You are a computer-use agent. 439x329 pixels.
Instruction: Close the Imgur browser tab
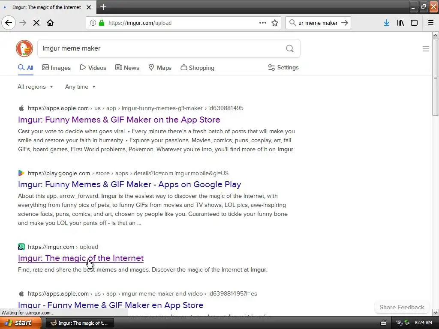89,7
